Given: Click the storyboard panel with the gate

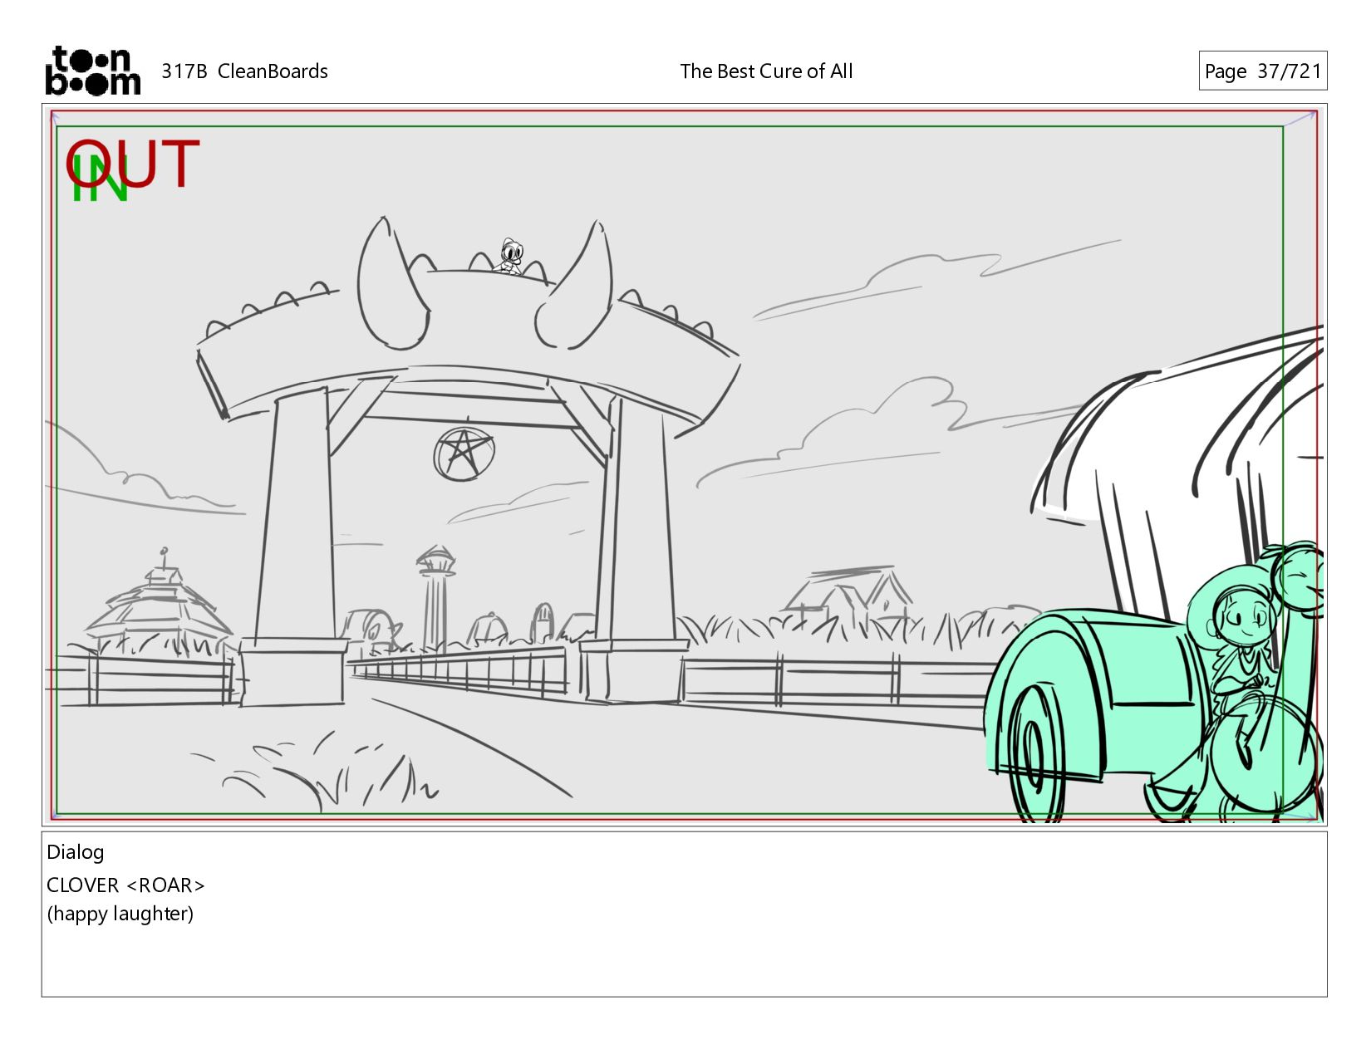Looking at the screenshot, I should 684,465.
